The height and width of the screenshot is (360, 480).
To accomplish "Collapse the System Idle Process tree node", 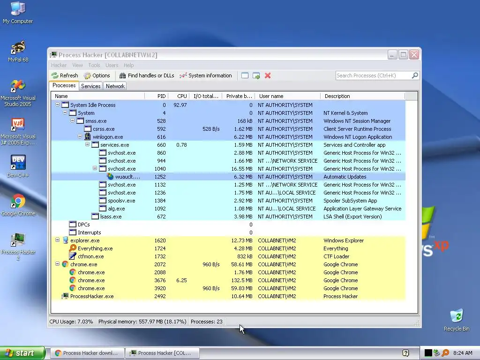I will [x=57, y=105].
